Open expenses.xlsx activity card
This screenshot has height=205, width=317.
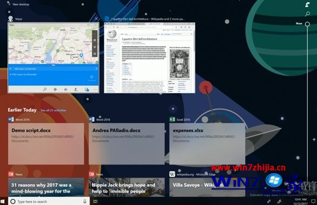(207, 143)
